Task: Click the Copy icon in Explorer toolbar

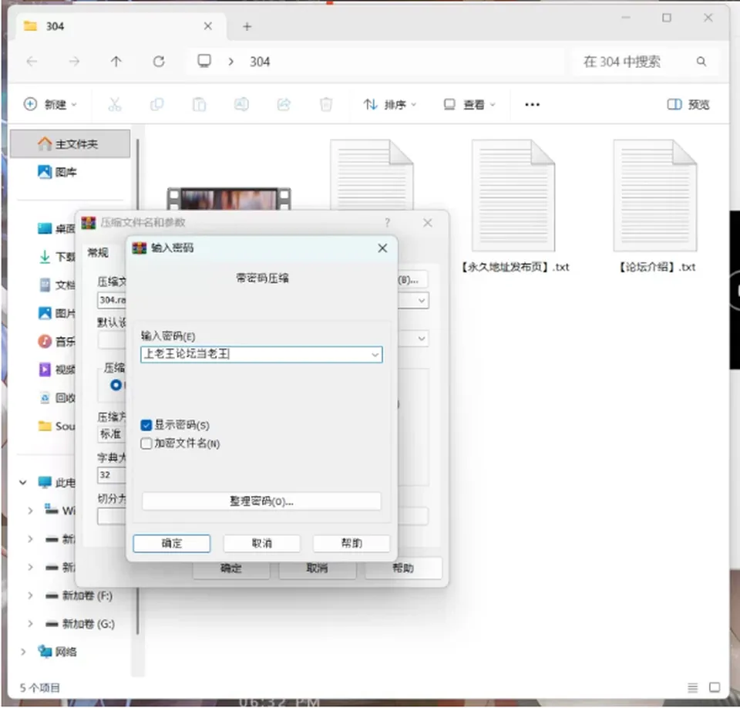Action: click(x=156, y=104)
